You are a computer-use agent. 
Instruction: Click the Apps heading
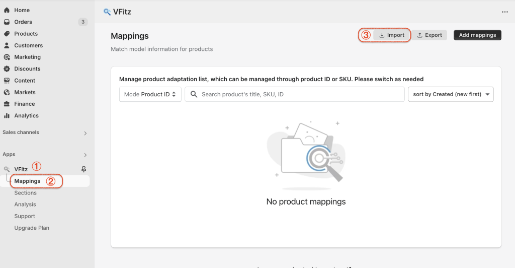[x=9, y=154]
